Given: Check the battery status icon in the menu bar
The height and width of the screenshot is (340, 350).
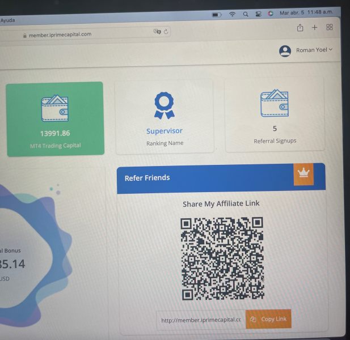Looking at the screenshot, I should coord(217,15).
